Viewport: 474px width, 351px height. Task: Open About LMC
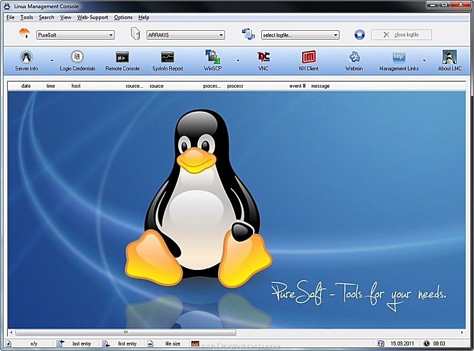pyautogui.click(x=450, y=60)
